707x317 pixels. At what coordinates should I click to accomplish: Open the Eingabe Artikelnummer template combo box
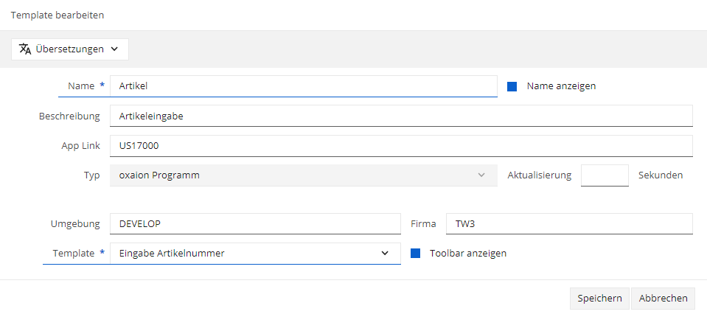click(x=255, y=254)
